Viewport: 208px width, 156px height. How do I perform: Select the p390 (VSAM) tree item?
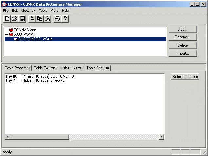click(24, 34)
